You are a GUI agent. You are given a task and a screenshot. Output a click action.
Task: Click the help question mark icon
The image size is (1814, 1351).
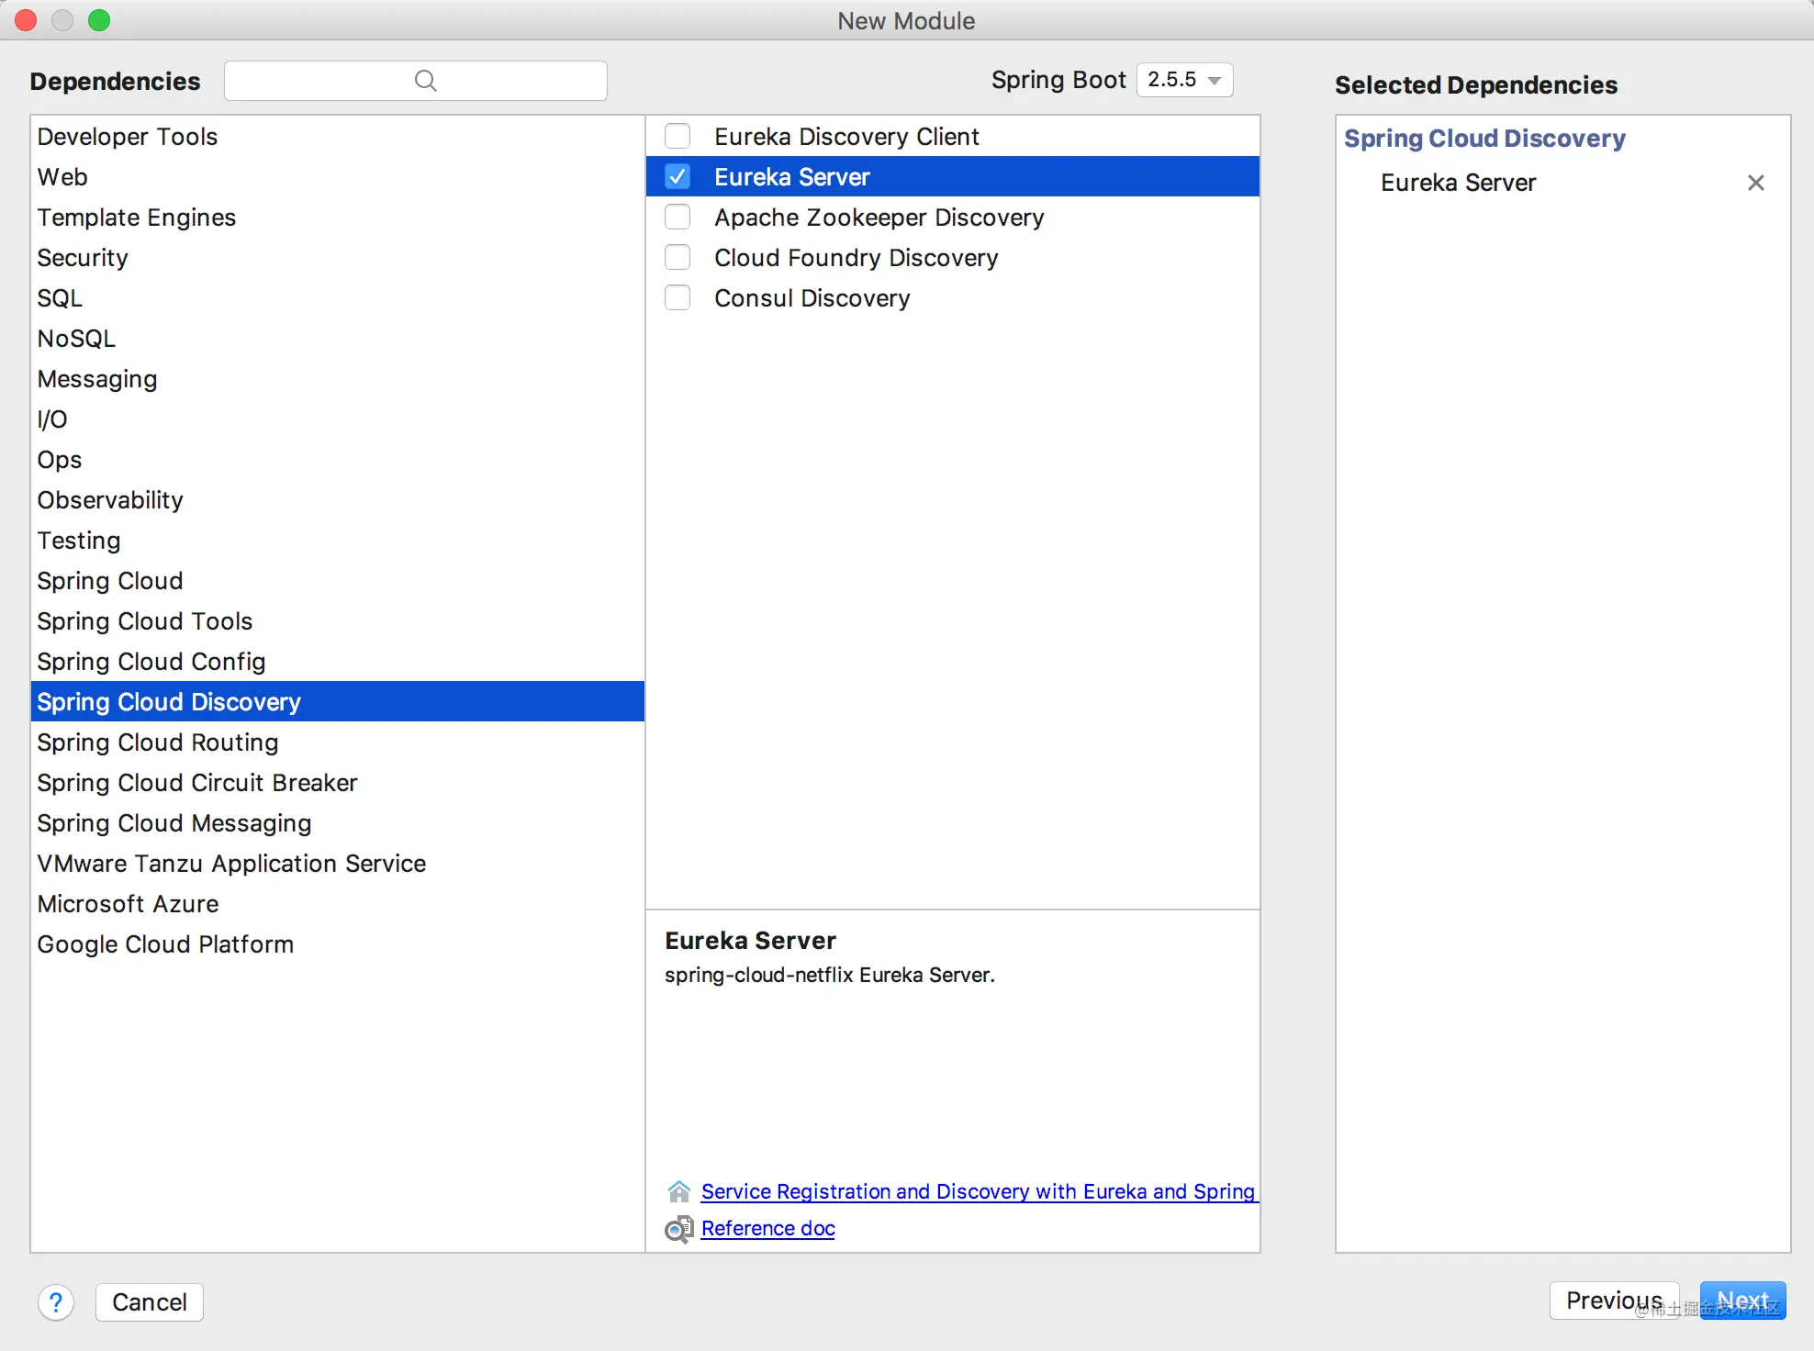(56, 1301)
